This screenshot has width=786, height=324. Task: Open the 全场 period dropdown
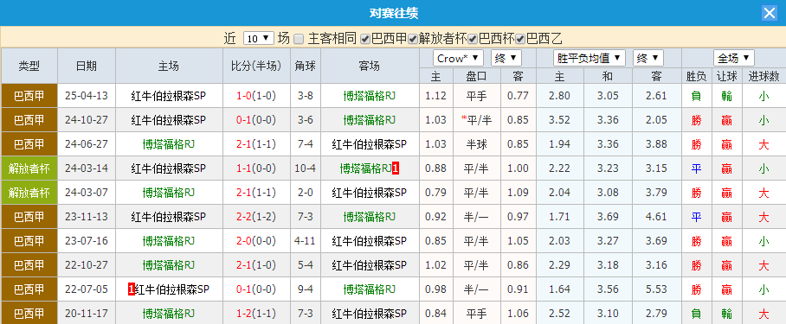click(x=734, y=58)
